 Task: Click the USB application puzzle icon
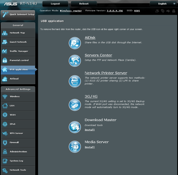pos(5,69)
